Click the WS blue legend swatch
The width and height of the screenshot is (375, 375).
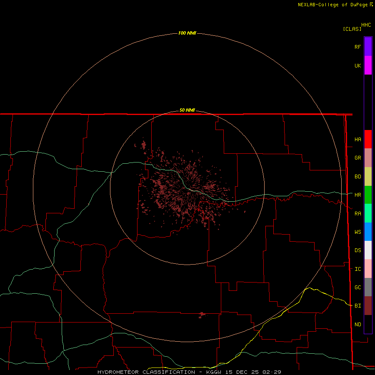(x=368, y=232)
